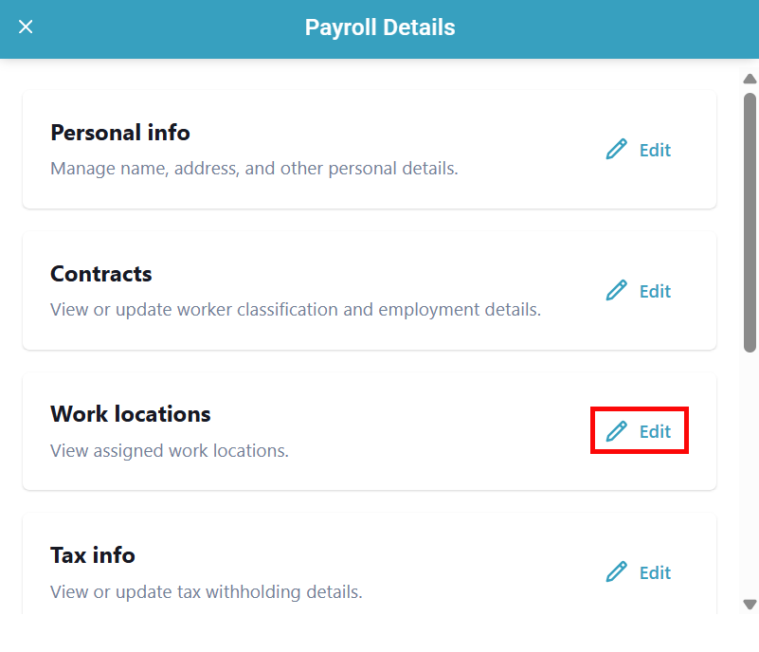This screenshot has width=759, height=652.
Task: Click the pencil icon for Tax info
Action: [x=617, y=572]
